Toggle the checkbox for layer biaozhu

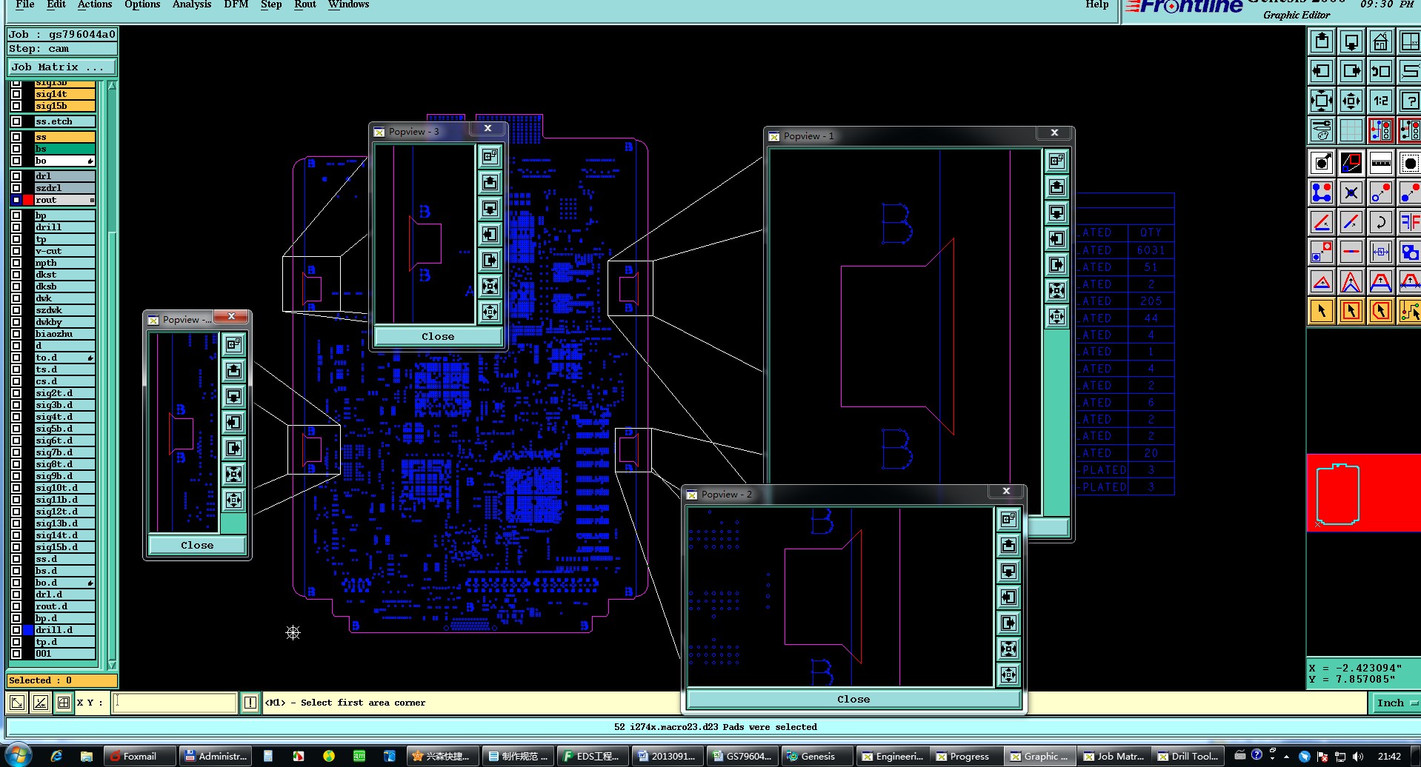click(16, 334)
